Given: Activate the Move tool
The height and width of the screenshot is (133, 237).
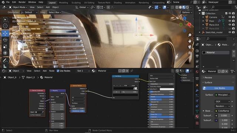Looking at the screenshot, I should 5,33.
